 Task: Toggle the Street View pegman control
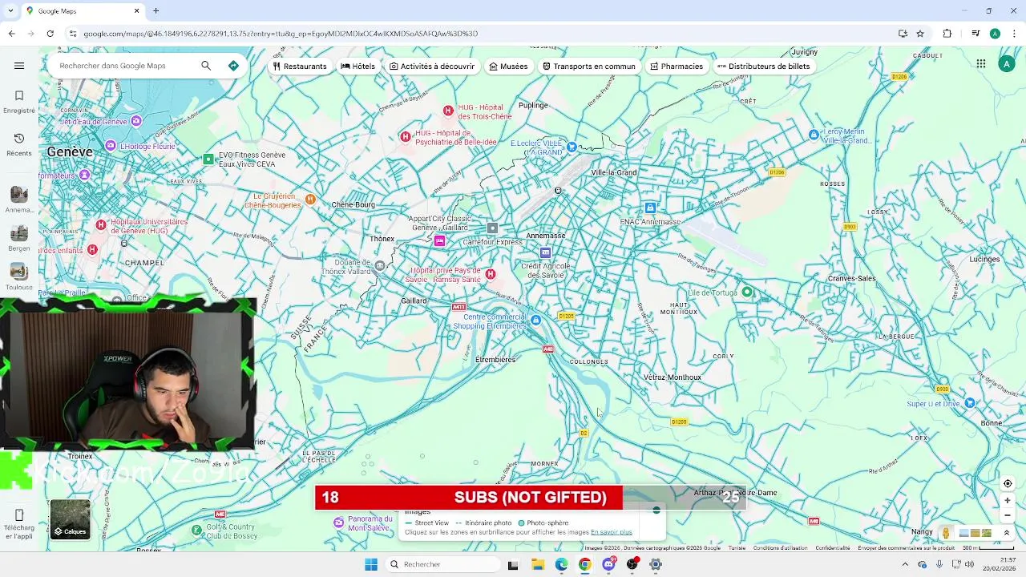tap(946, 533)
